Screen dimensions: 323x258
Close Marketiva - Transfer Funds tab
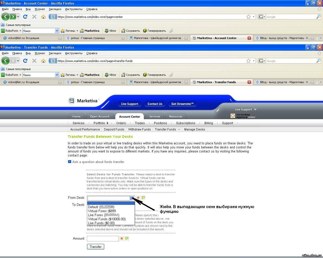249,82
